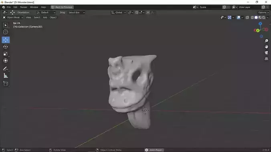
Task: Open the Global transform orientation dropdown
Action: pyautogui.click(x=118, y=12)
